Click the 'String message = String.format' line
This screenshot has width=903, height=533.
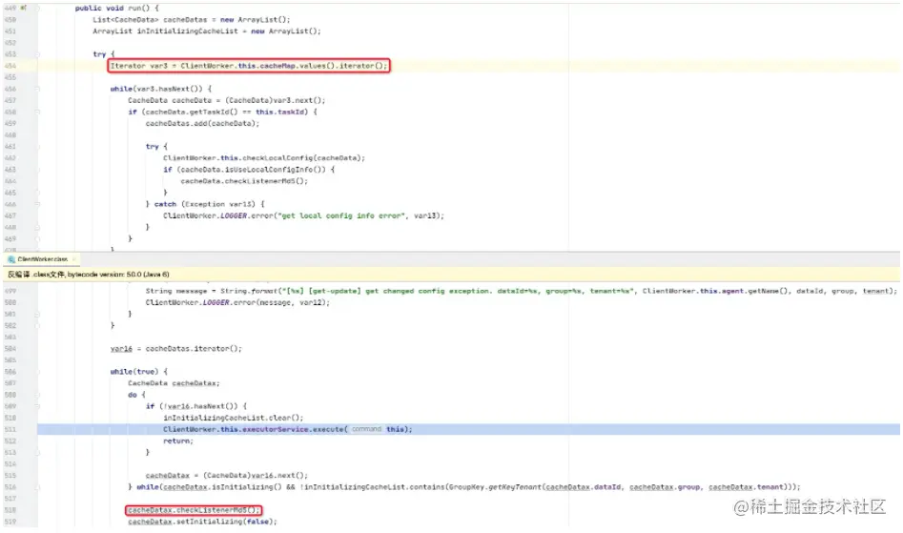click(x=522, y=291)
